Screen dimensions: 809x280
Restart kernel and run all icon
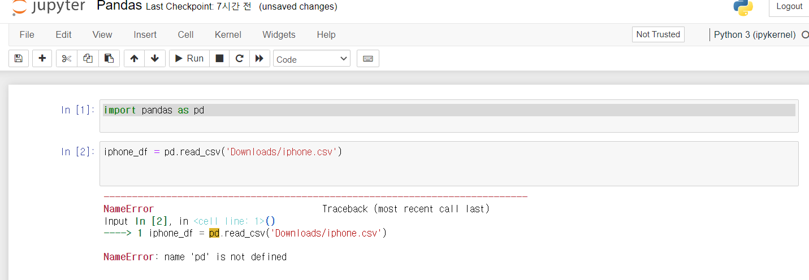[x=259, y=59]
